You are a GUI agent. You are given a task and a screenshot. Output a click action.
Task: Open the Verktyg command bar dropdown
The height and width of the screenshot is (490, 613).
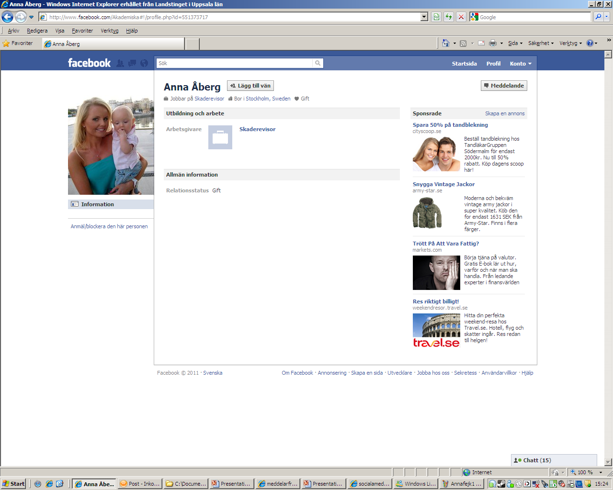570,43
